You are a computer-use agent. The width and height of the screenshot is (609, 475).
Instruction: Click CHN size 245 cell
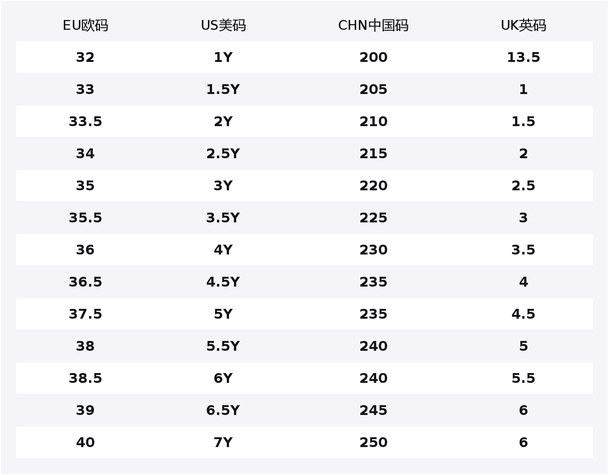coord(373,410)
